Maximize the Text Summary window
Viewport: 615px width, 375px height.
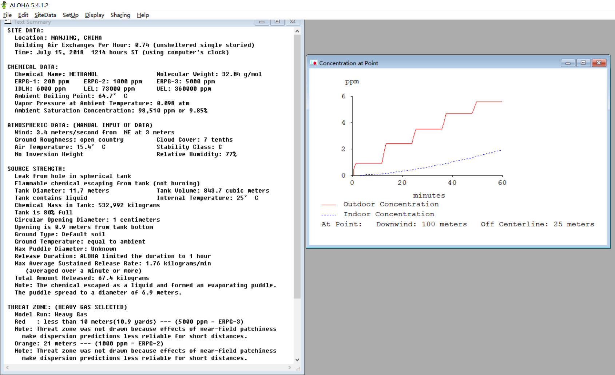[277, 22]
